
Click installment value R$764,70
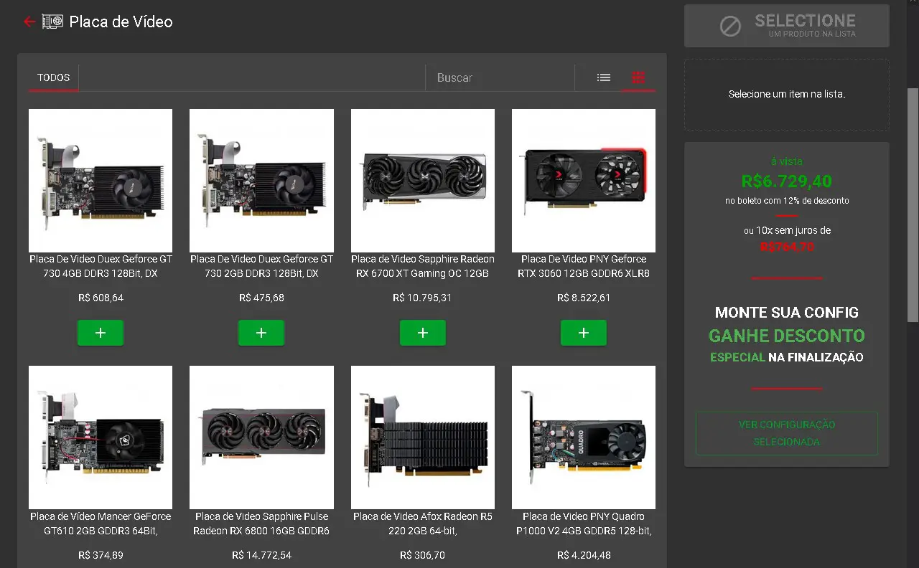coord(787,247)
